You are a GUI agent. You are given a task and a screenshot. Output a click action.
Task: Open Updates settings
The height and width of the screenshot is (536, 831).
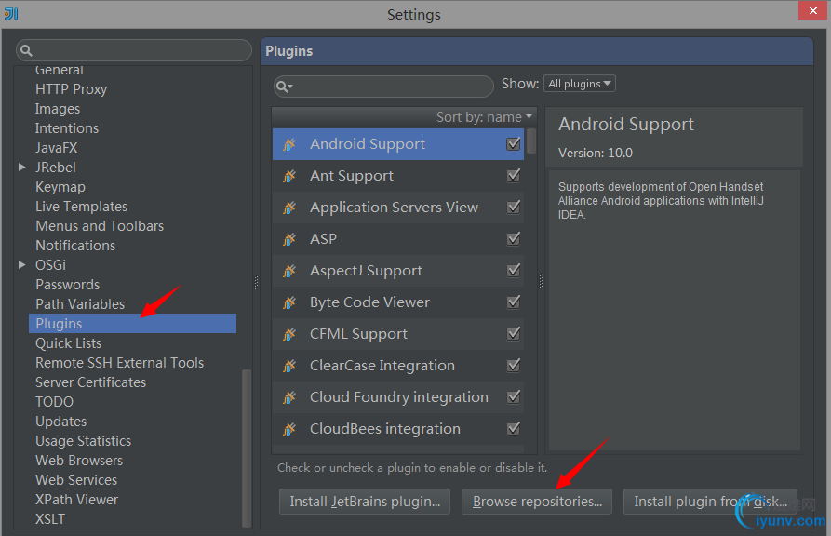coord(60,422)
